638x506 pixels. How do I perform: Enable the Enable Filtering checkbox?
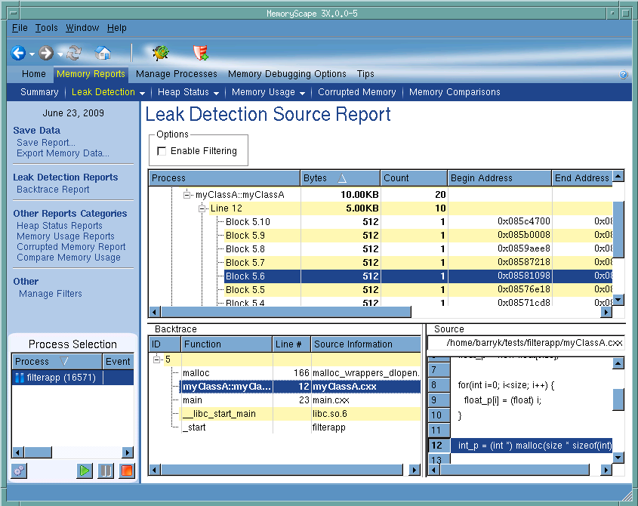(x=162, y=151)
